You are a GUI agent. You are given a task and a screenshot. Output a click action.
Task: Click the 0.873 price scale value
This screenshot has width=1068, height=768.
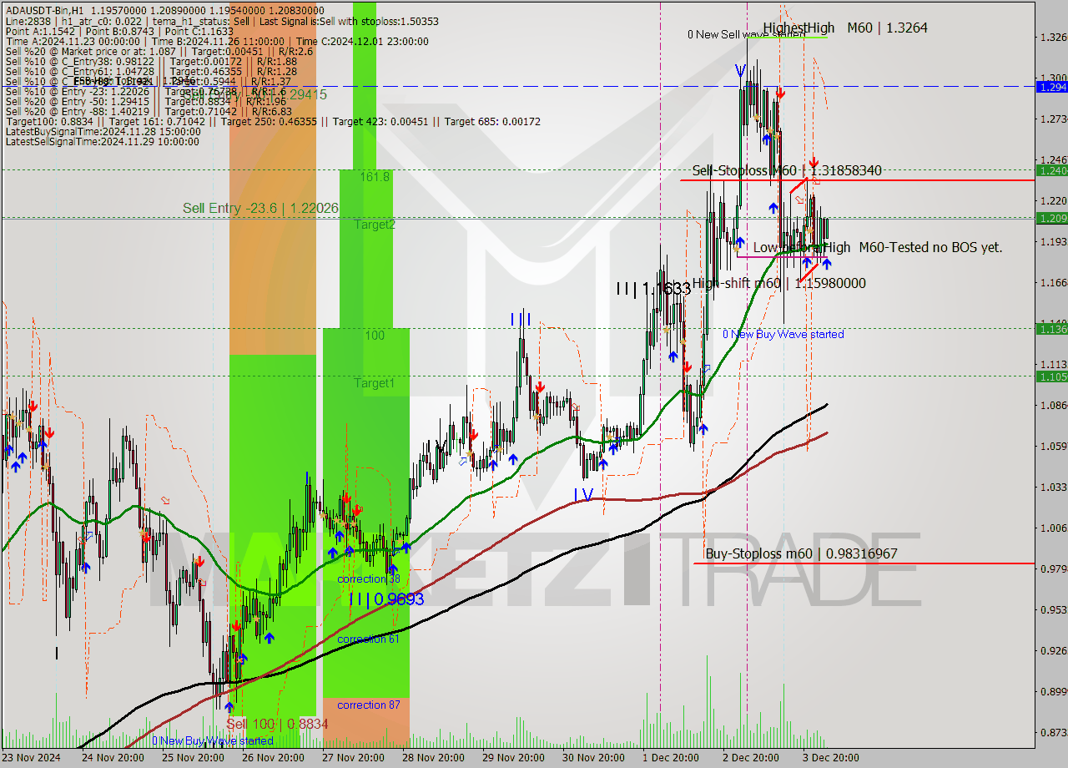[1053, 732]
